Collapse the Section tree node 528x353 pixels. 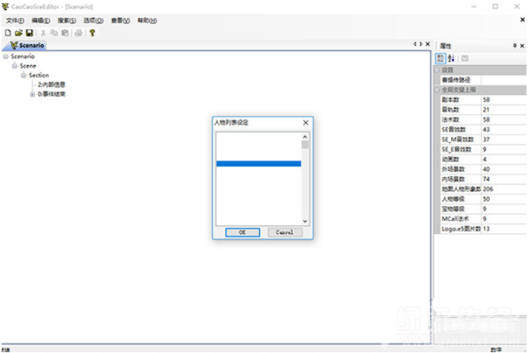[x=24, y=75]
